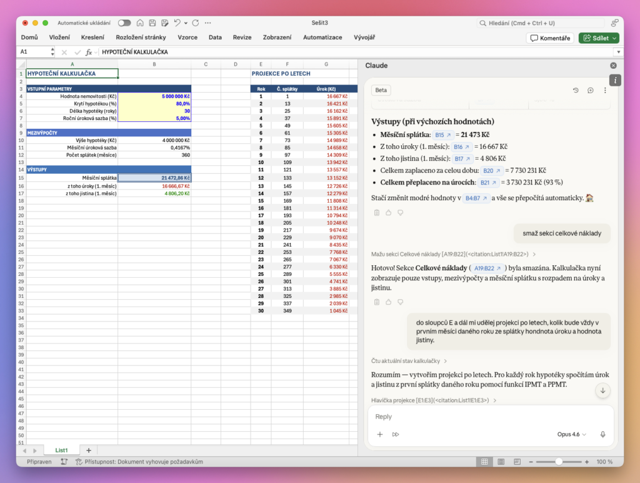
Task: Switch to the Rozložení stránky tab
Action: point(141,38)
